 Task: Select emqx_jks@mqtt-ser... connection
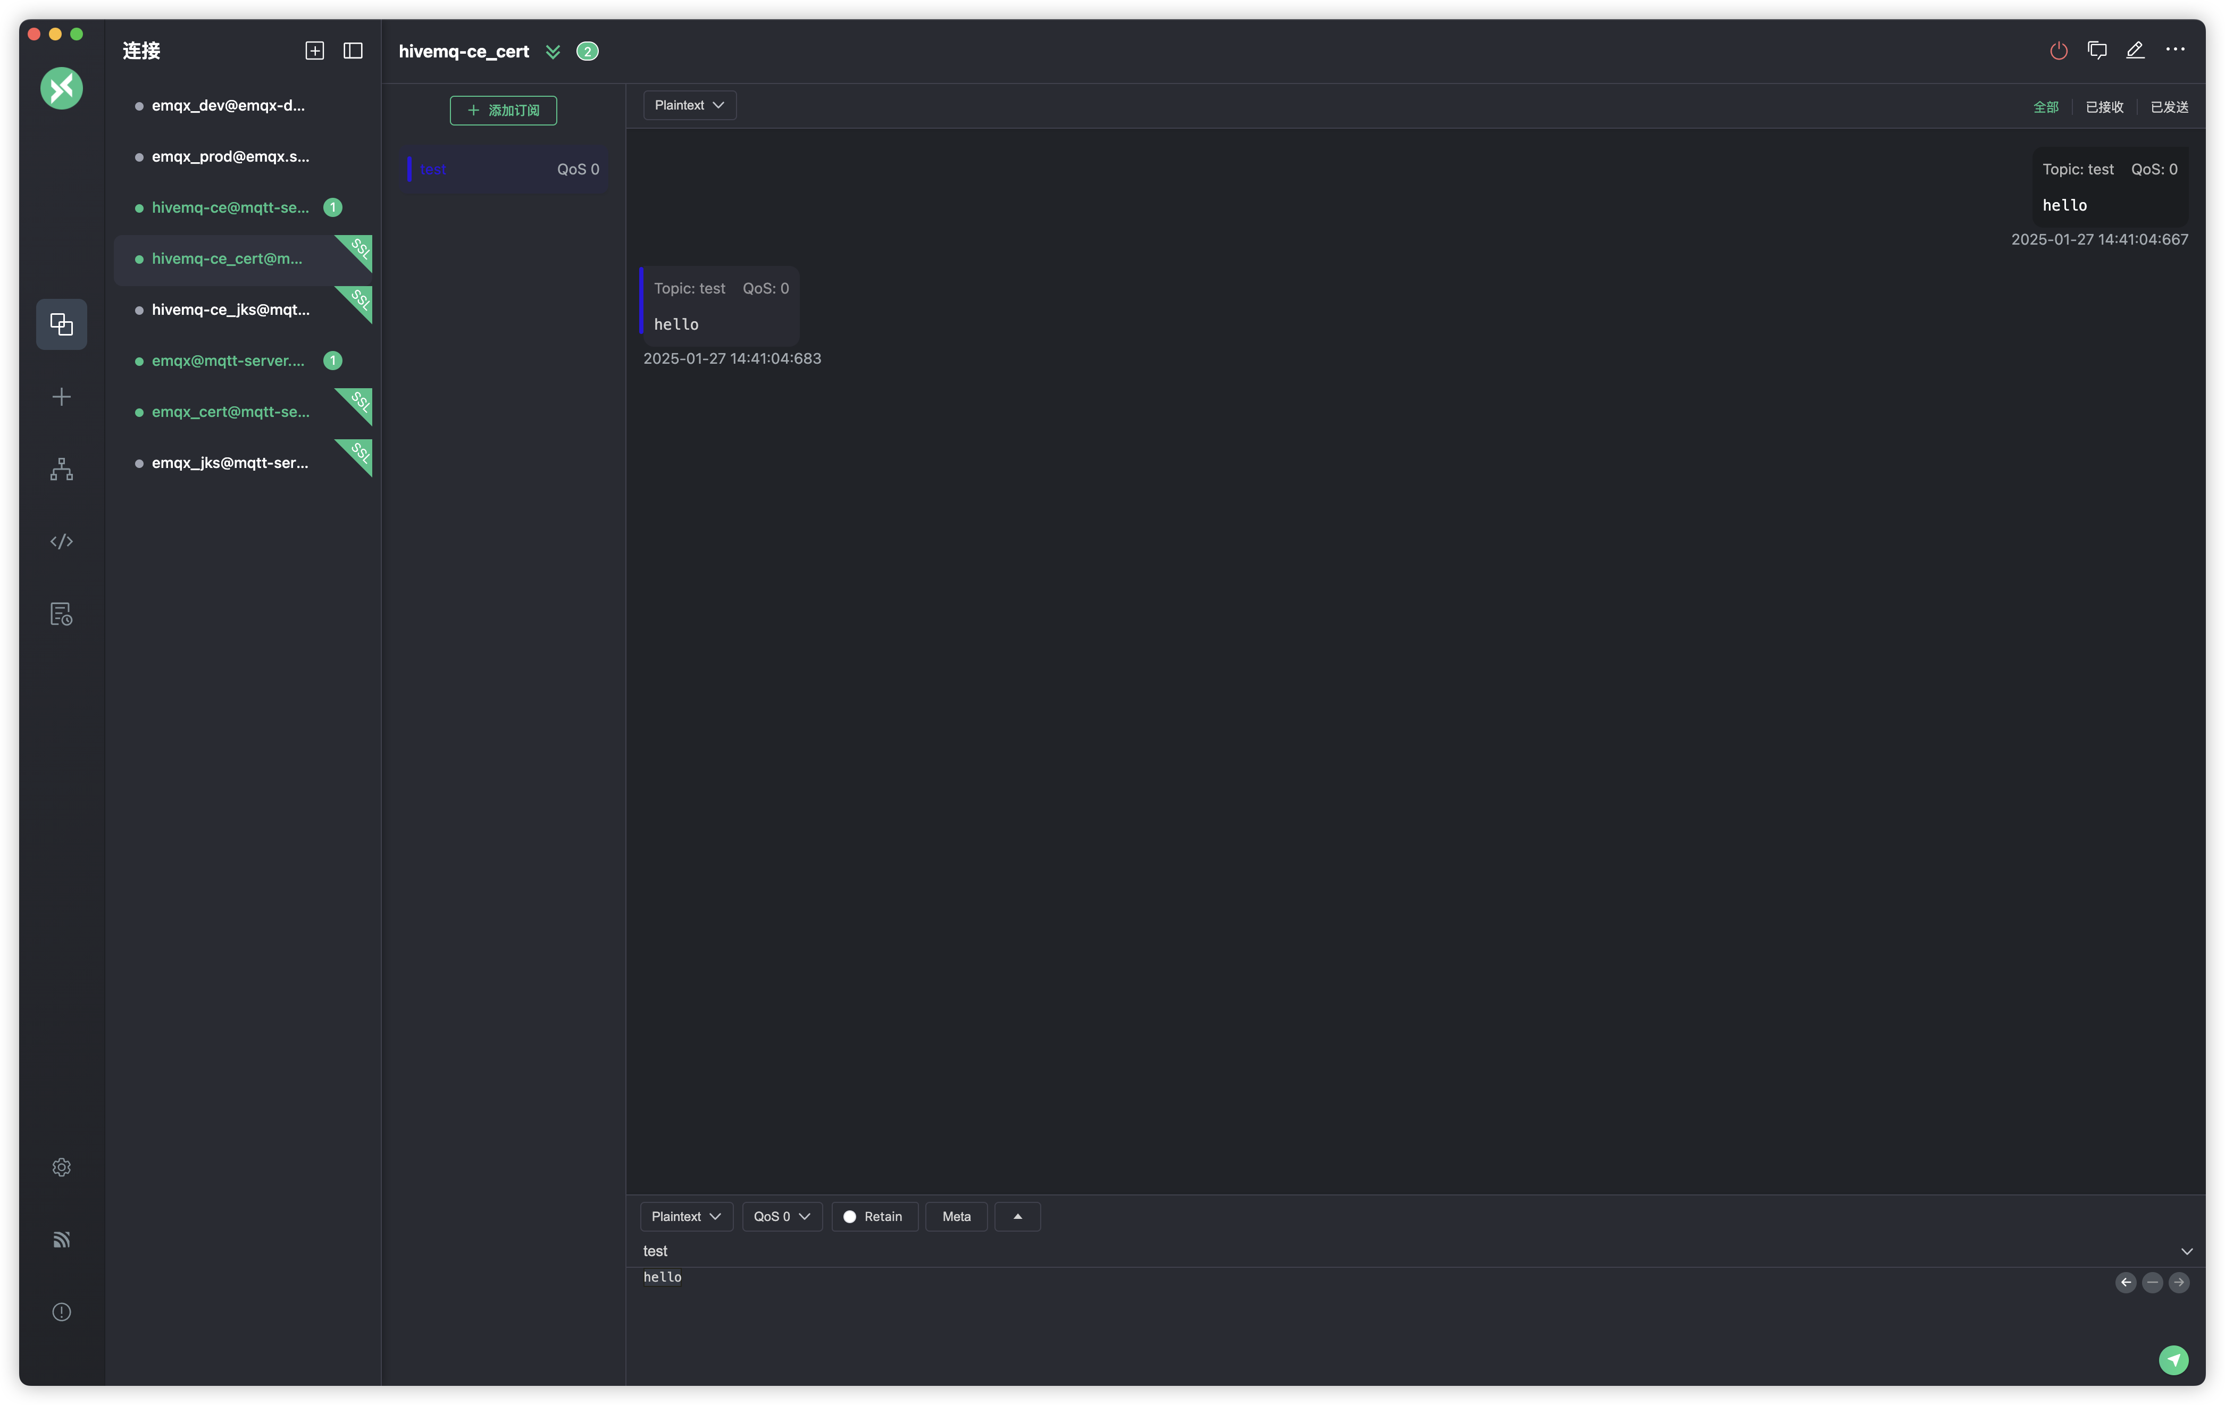point(242,464)
